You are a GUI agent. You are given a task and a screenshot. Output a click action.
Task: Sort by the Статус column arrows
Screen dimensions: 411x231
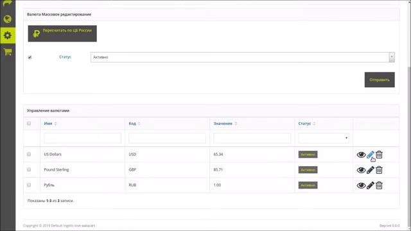[x=314, y=124]
